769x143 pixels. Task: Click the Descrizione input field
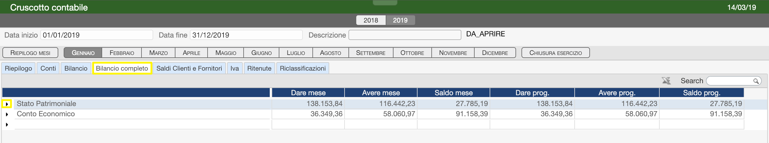click(405, 35)
